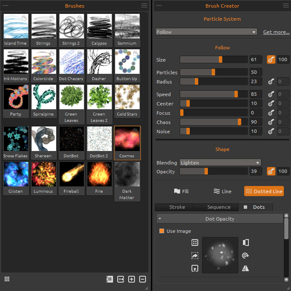Switch to the Sequence tab
This screenshot has width=291, height=291.
coord(218,207)
